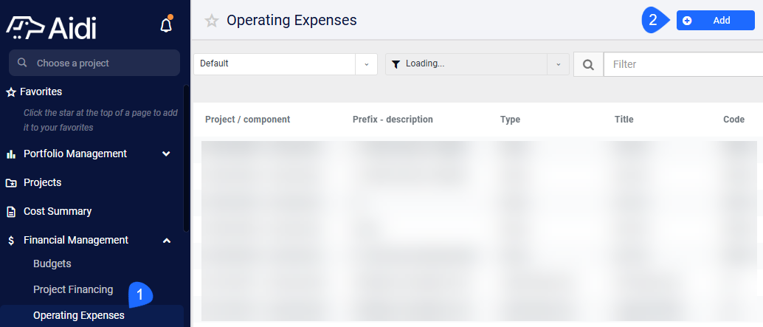Click the Portfolio Management bar chart icon
This screenshot has width=763, height=327.
(11, 154)
